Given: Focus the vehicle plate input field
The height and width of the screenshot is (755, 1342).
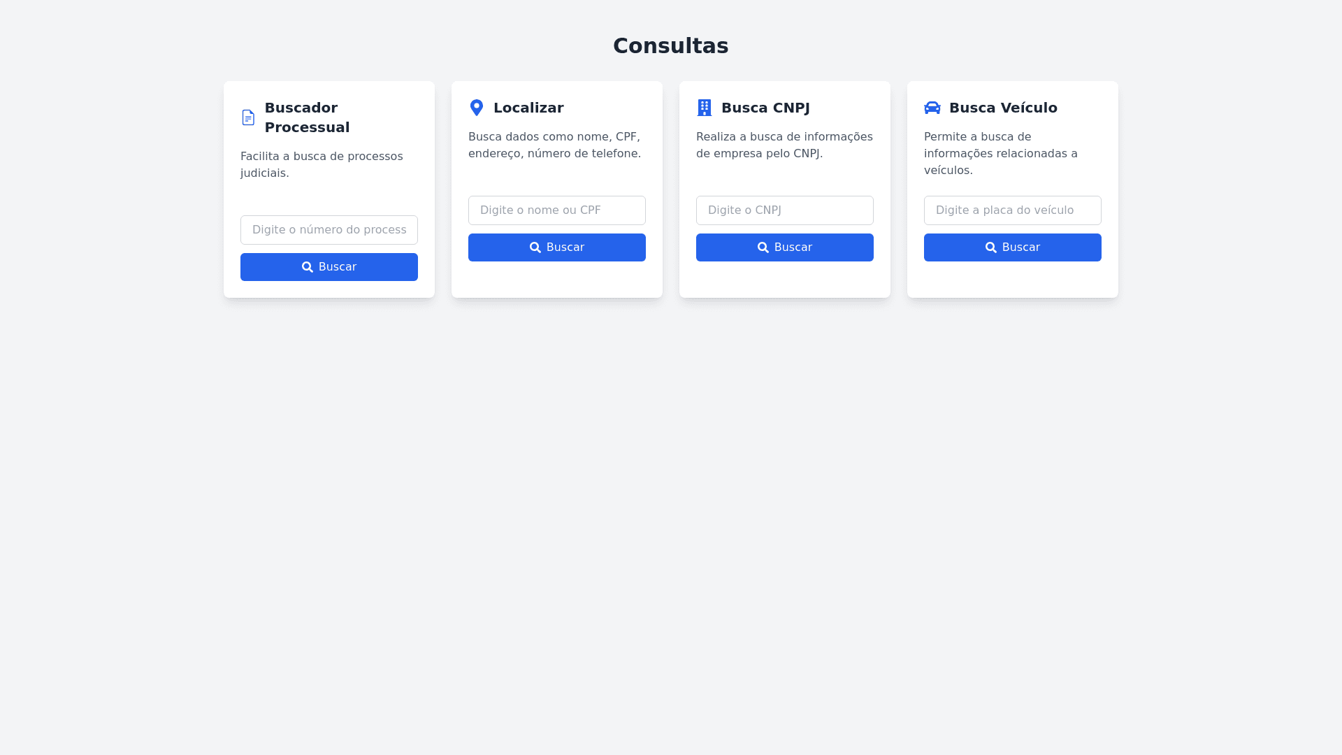Looking at the screenshot, I should pos(1013,210).
